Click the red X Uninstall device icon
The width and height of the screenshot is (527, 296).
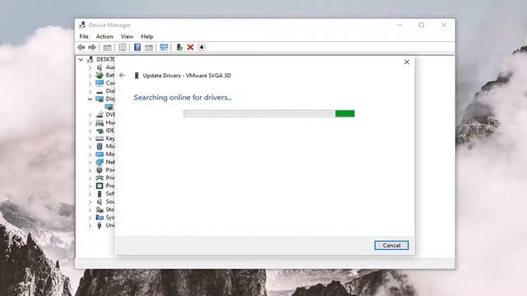pyautogui.click(x=190, y=48)
